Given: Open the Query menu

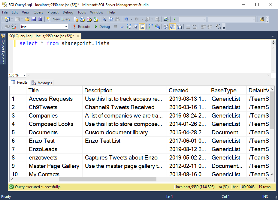Looking at the screenshot, I should [38, 12].
